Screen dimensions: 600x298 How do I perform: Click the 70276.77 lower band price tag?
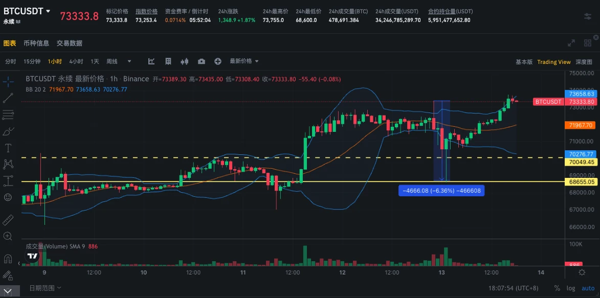point(581,154)
